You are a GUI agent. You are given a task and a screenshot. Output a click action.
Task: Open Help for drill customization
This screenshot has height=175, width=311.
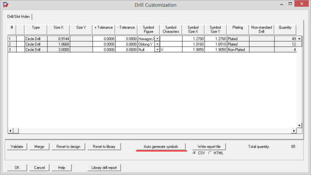(x=62, y=167)
